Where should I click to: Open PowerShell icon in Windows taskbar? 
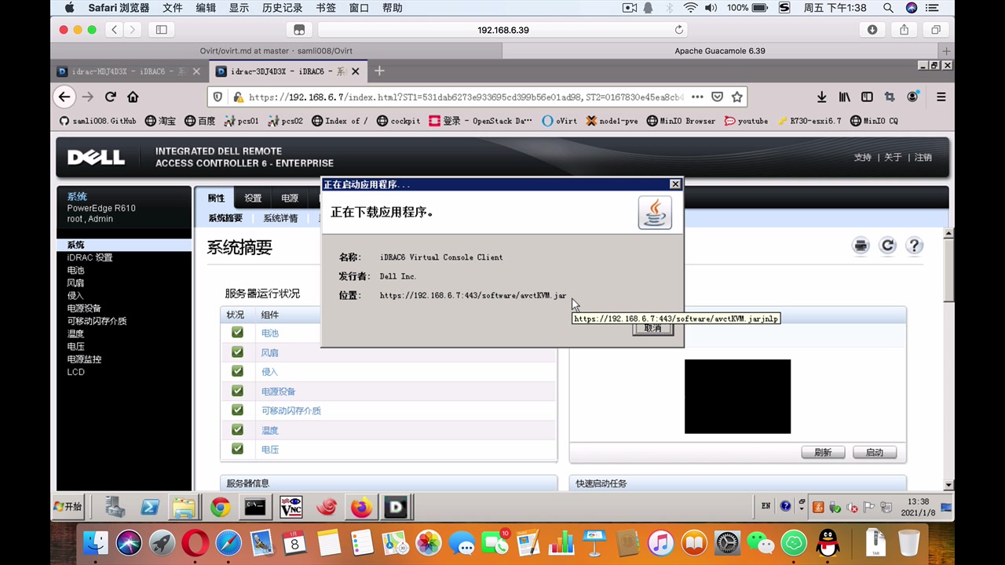150,507
